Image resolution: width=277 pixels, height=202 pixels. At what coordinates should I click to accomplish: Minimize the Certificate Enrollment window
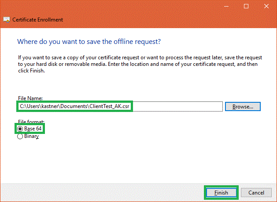point(226,6)
